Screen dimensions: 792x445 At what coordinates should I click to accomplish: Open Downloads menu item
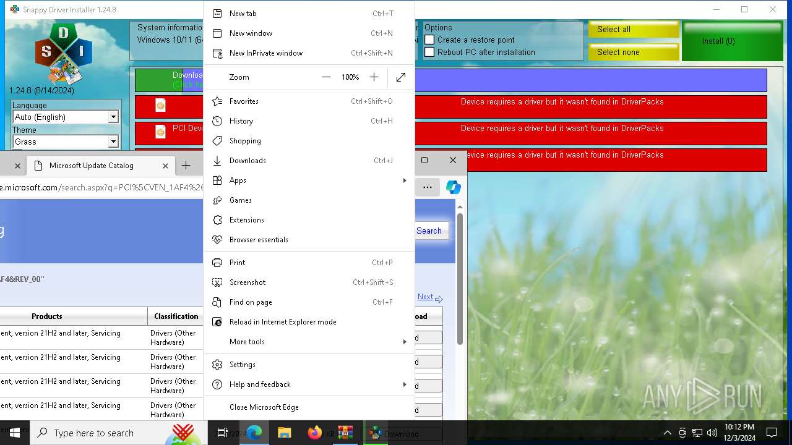[309, 161]
